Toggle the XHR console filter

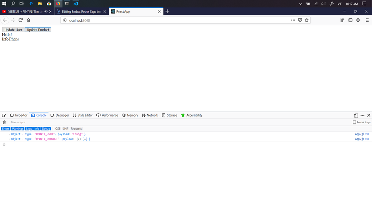65,129
